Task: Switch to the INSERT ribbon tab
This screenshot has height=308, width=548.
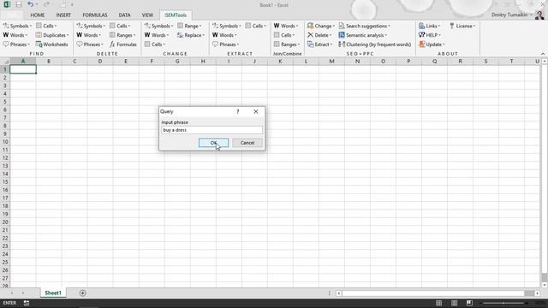Action: [x=63, y=15]
